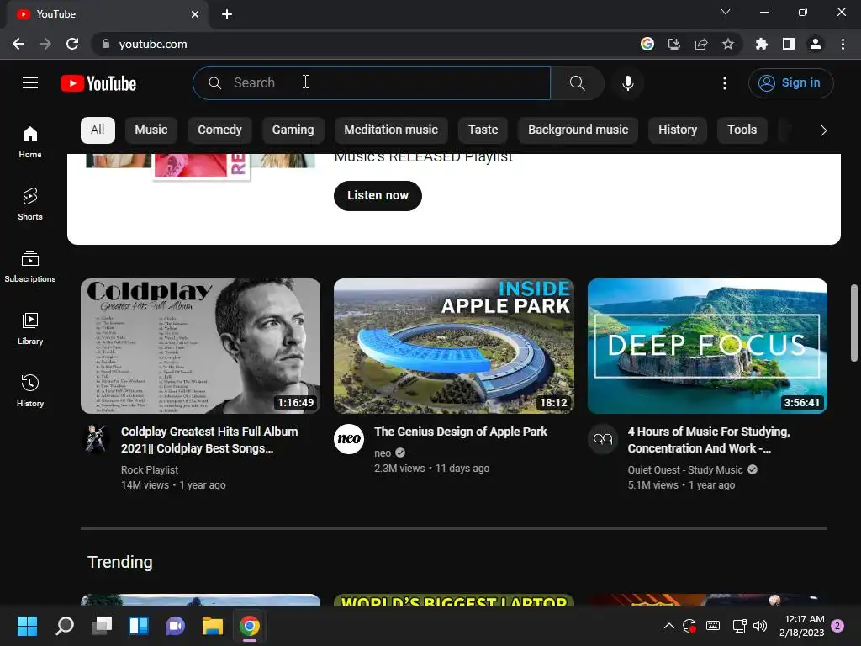Expand tab search dropdown chevron
This screenshot has width=861, height=646.
(x=726, y=12)
